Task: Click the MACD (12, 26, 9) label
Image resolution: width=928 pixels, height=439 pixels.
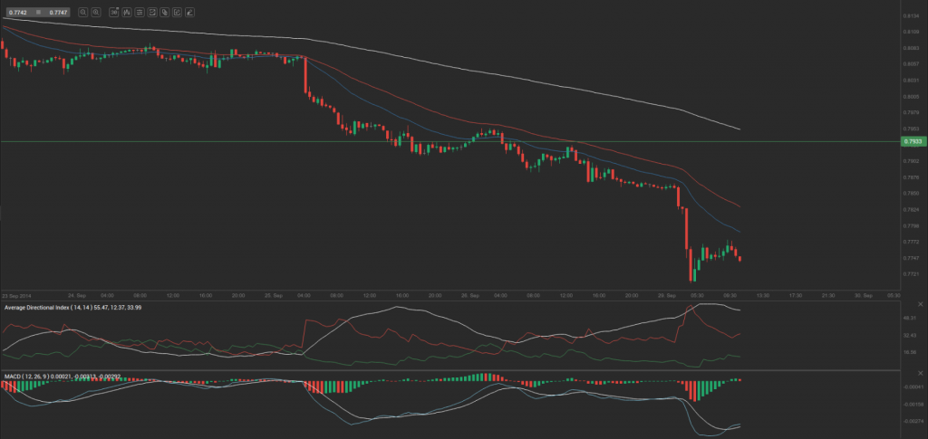Action: click(24, 377)
